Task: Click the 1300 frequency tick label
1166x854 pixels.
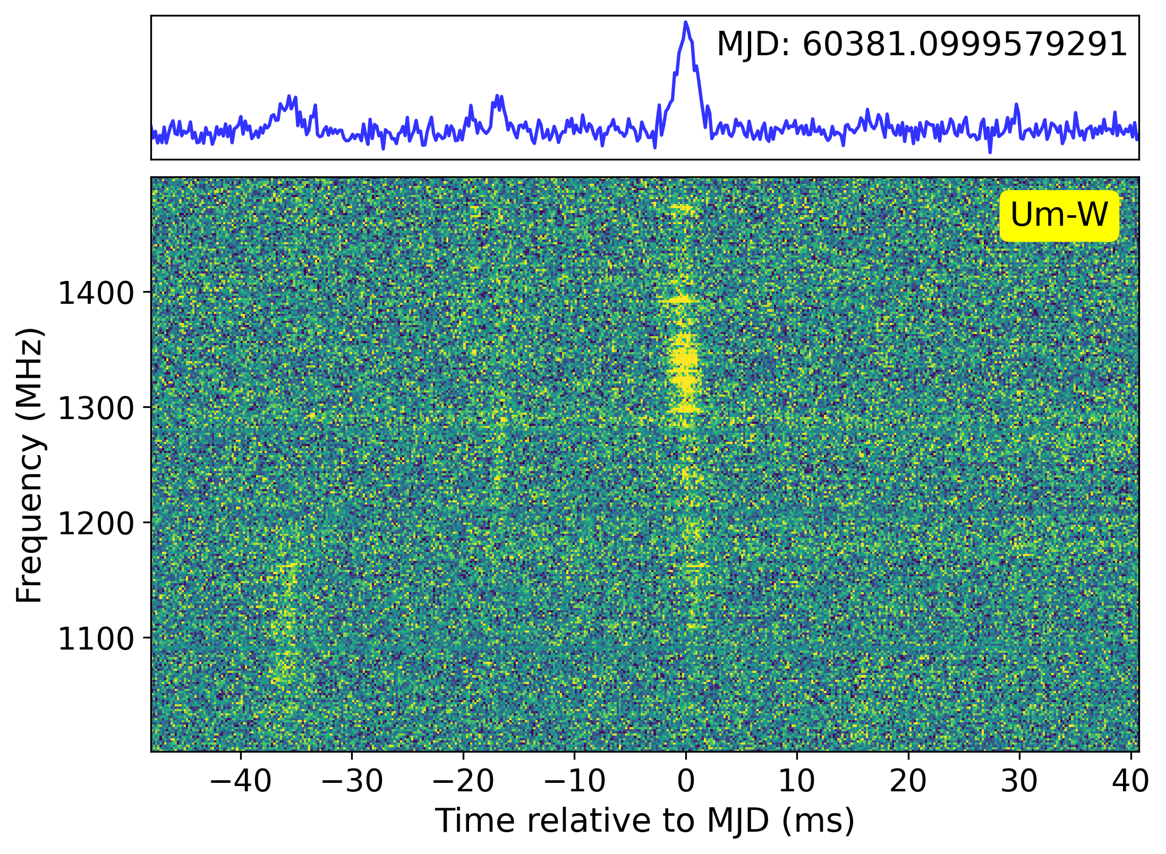Action: pos(96,408)
